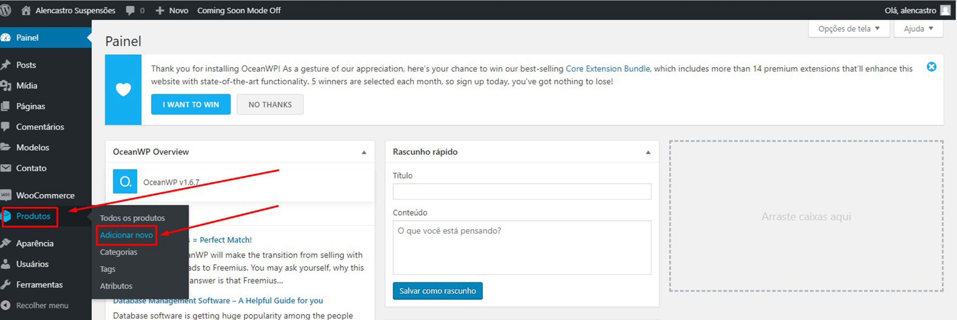Image resolution: width=957 pixels, height=320 pixels.
Task: Open the Core Extension Bundle link
Action: coord(607,69)
